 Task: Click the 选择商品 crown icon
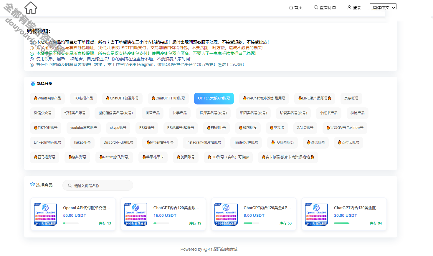(32, 184)
